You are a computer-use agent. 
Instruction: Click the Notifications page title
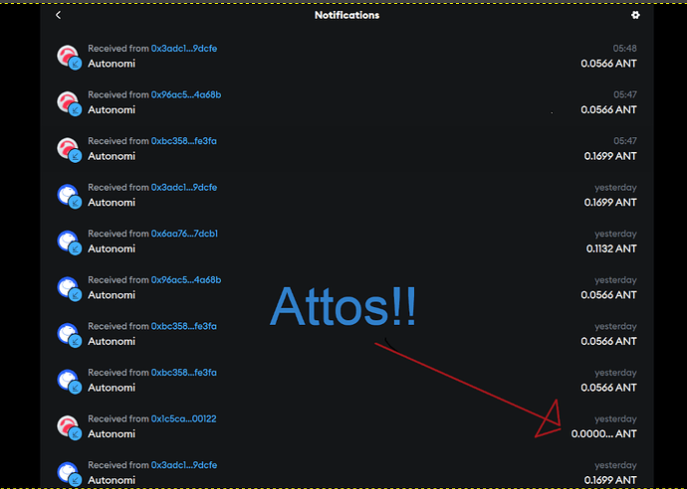pos(347,15)
